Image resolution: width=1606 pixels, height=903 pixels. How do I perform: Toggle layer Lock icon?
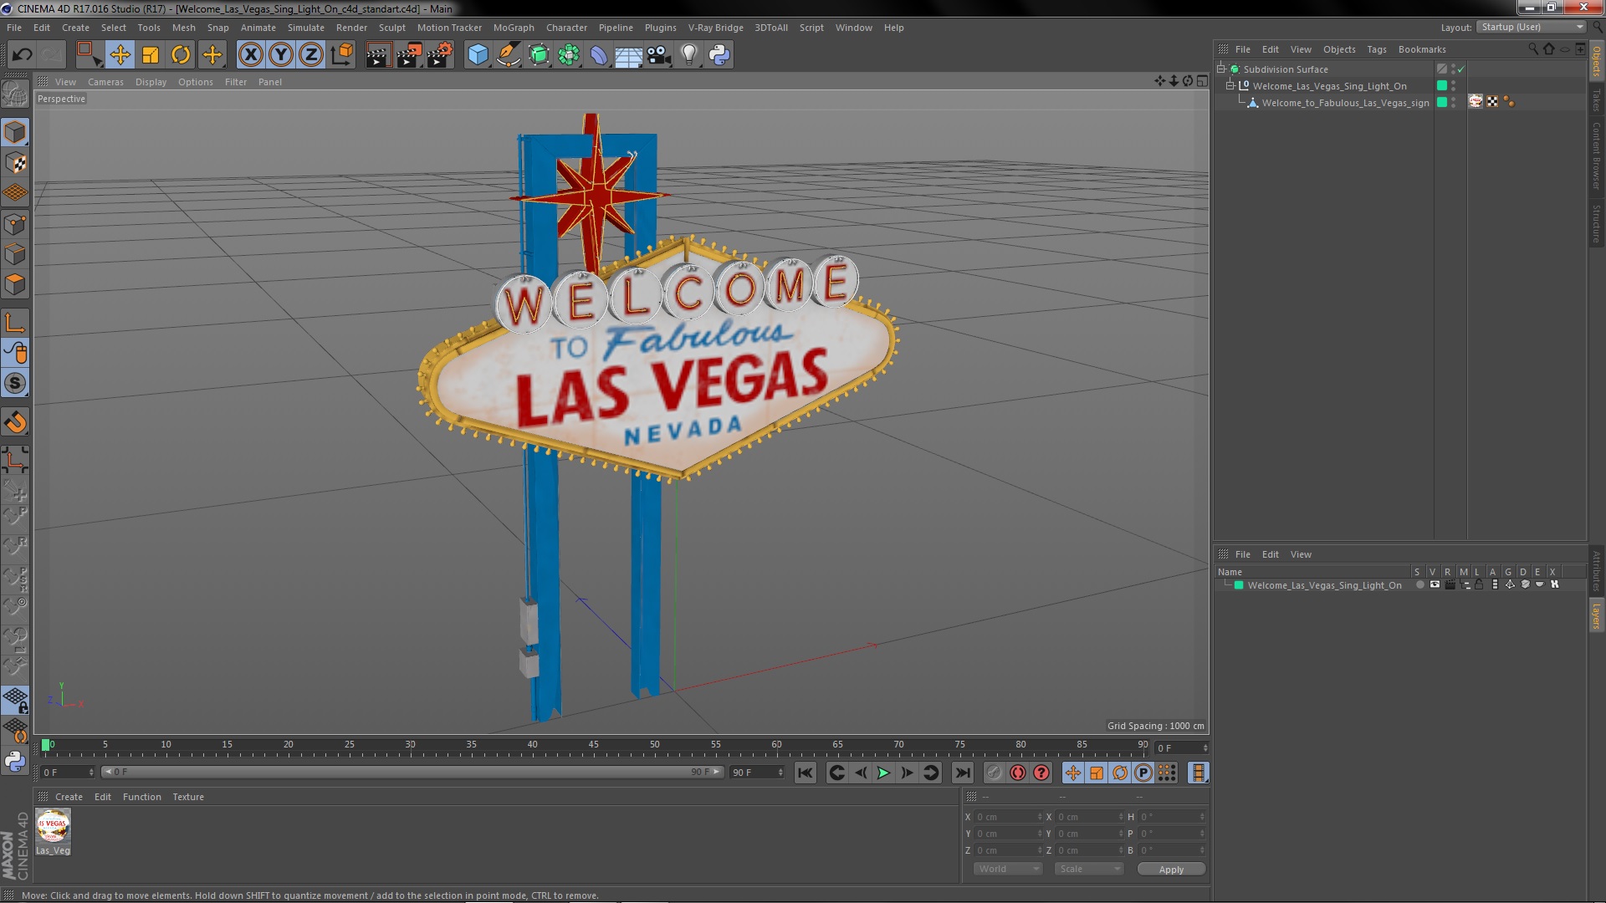tap(1479, 585)
